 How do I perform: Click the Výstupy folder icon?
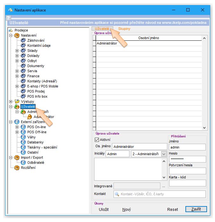click(x=17, y=101)
